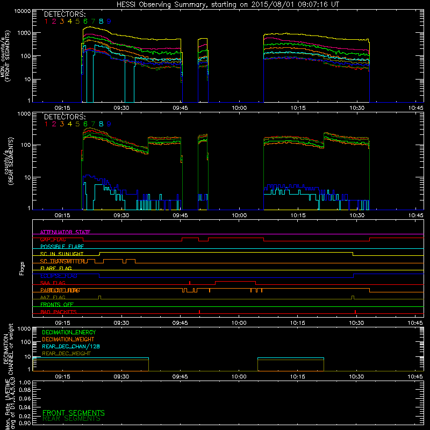Click 09:45 time label under Flags panel
This screenshot has width=430, height=430.
click(x=180, y=323)
